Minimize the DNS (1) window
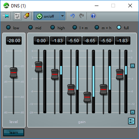The height and width of the screenshot is (139, 139). point(97,6)
